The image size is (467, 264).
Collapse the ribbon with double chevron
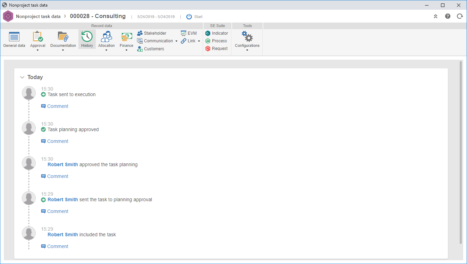click(x=436, y=16)
